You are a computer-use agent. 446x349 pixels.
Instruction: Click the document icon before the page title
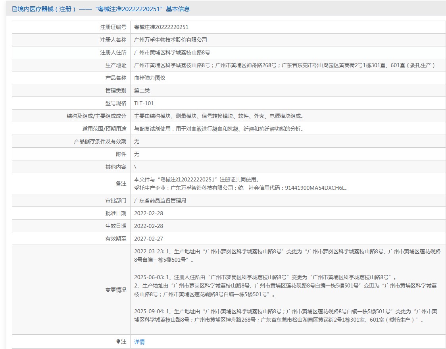tap(15, 9)
